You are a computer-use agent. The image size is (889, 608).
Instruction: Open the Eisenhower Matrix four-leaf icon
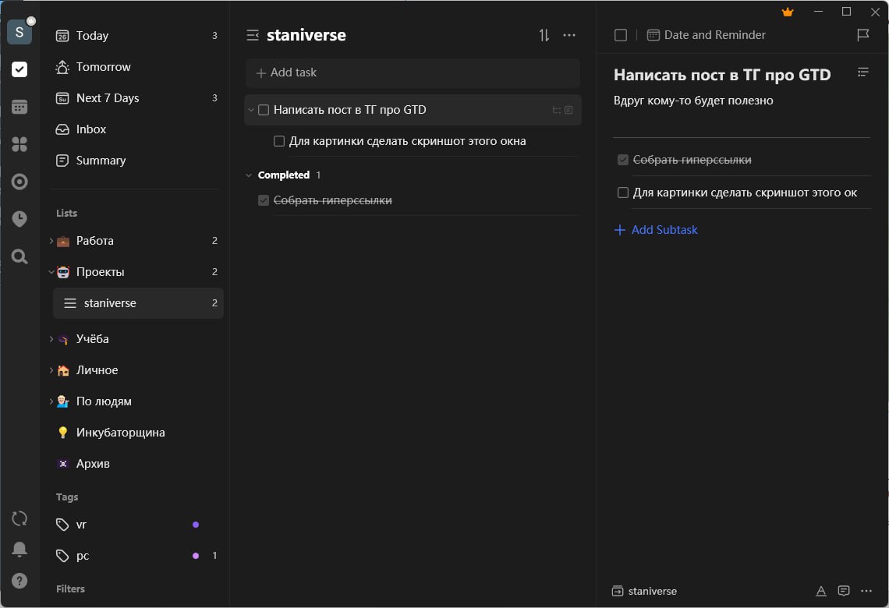pyautogui.click(x=19, y=144)
